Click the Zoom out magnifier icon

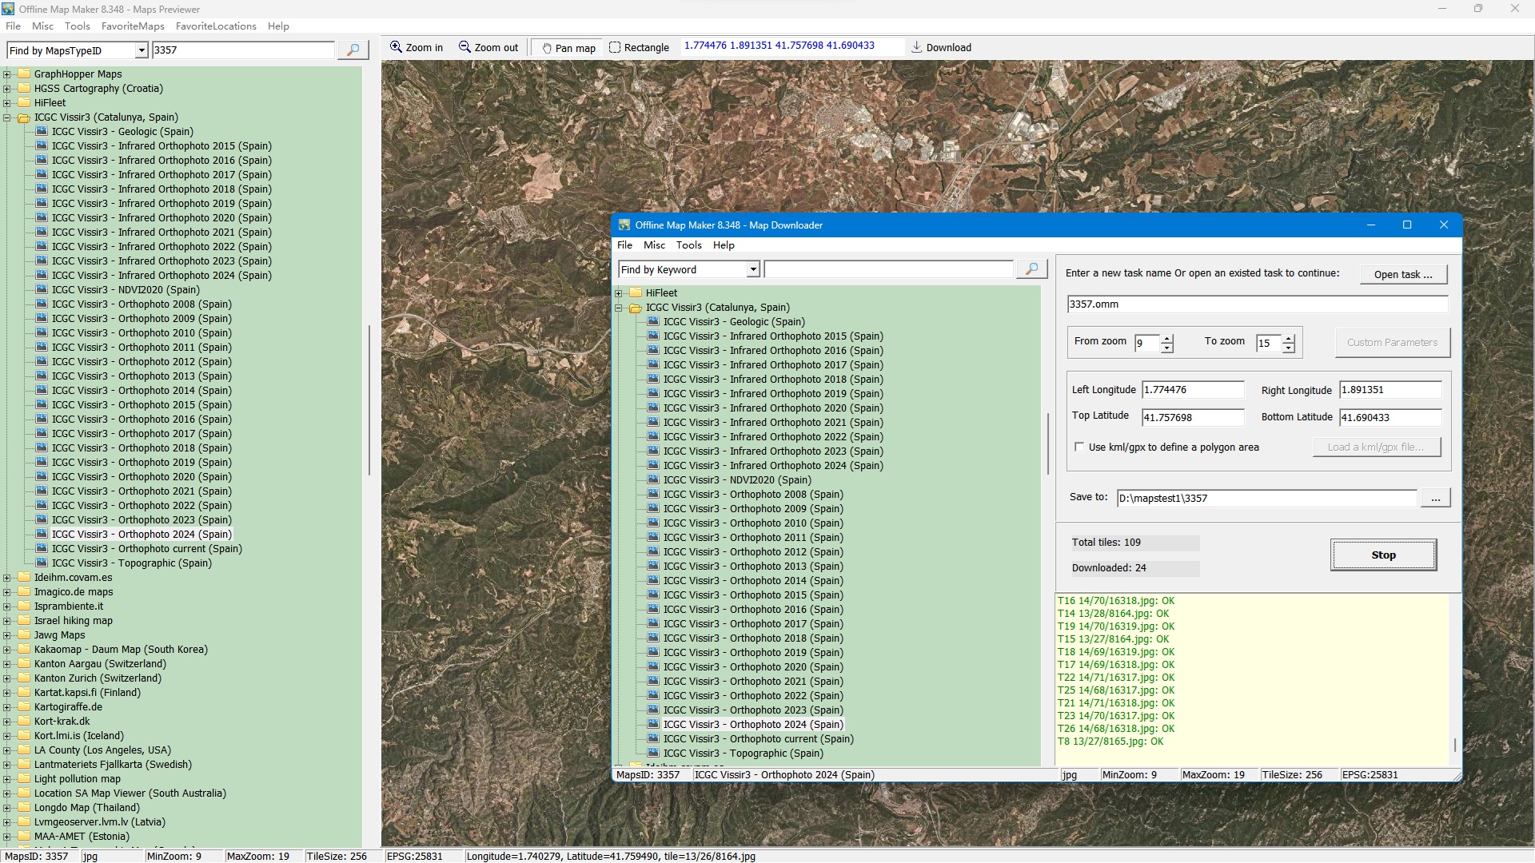click(x=464, y=47)
